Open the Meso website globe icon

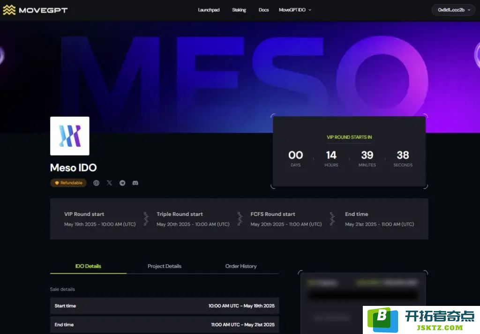[96, 183]
